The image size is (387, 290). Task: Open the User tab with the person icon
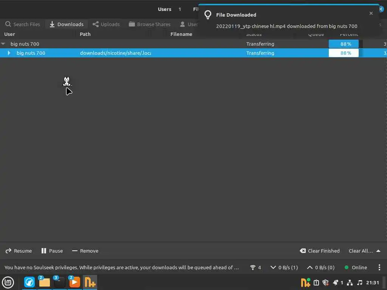189,24
